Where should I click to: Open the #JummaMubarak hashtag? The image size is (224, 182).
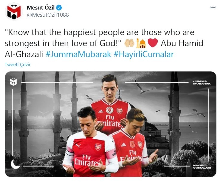click(x=78, y=54)
